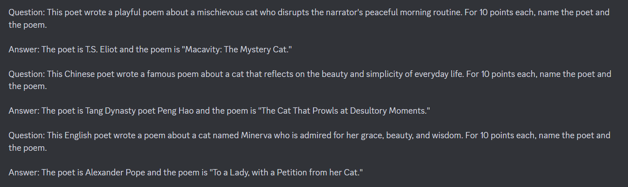Viewport: 628px width, 187px height.
Task: Click the first question about a mischievous cat
Action: pos(309,18)
